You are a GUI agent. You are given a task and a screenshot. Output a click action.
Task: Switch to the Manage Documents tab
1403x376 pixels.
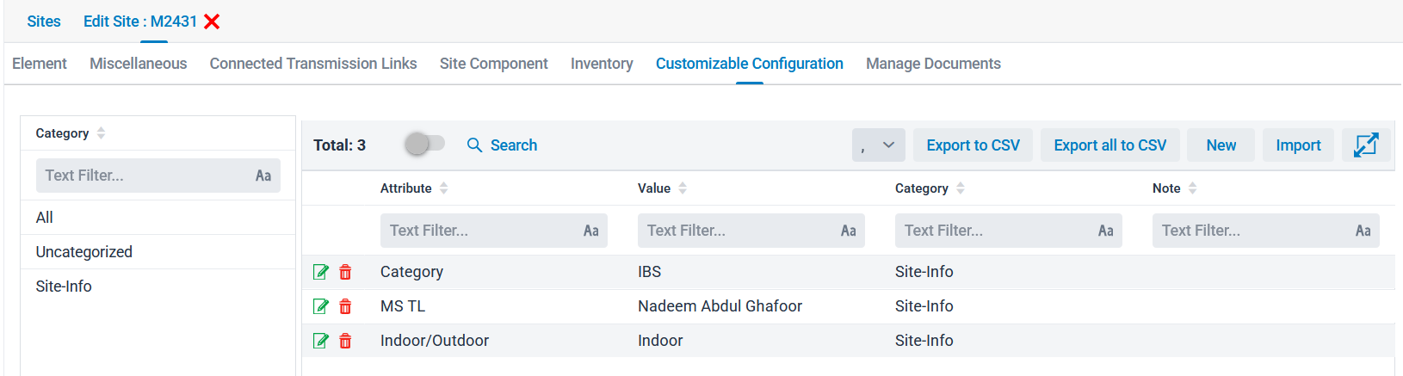pyautogui.click(x=933, y=64)
